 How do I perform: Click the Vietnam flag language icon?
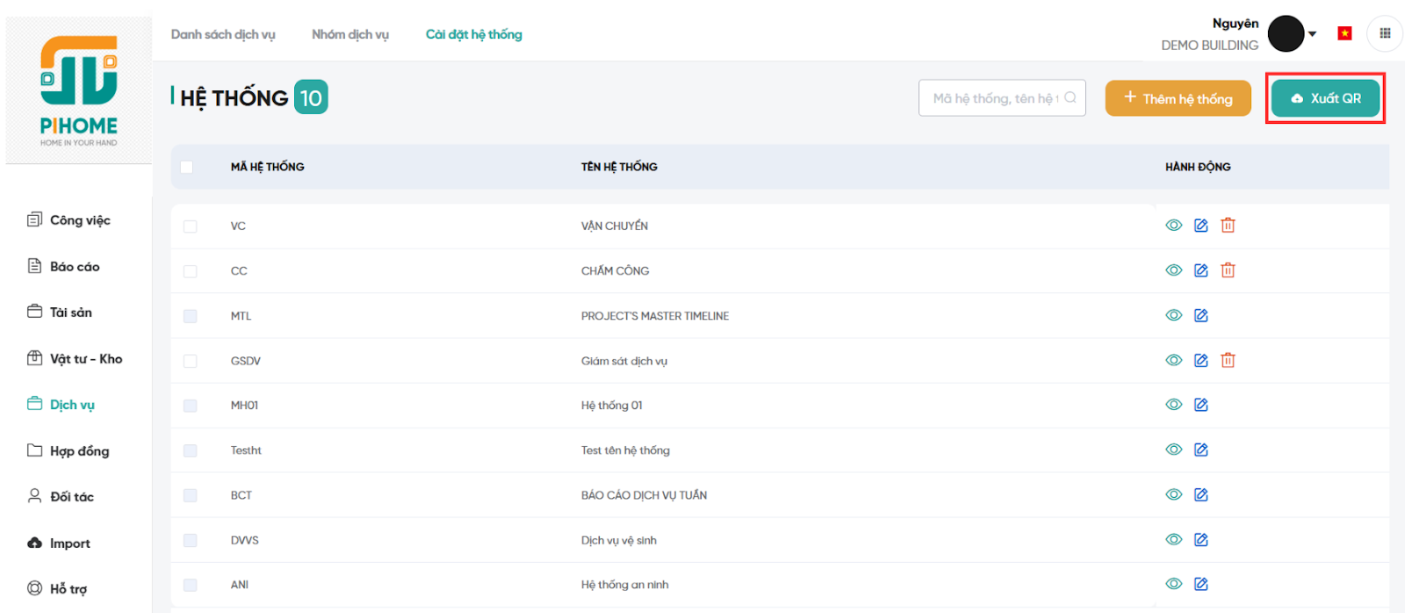pos(1344,33)
